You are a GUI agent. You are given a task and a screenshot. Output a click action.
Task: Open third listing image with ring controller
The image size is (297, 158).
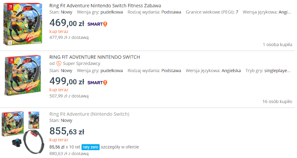tap(23, 132)
